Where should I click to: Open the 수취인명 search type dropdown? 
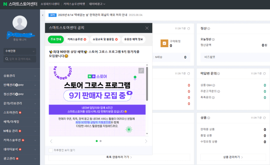tap(20, 51)
